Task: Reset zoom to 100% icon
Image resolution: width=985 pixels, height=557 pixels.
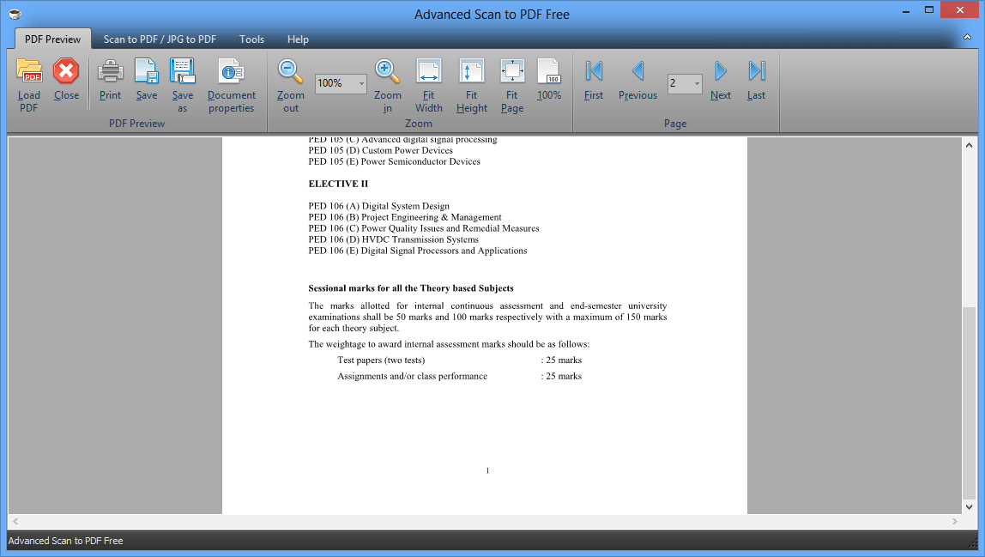Action: 549,72
